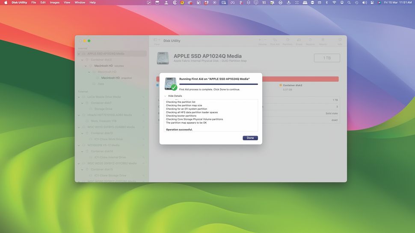
Task: Select ICY-Clone Internal Drive in sidebar
Action: point(110,157)
